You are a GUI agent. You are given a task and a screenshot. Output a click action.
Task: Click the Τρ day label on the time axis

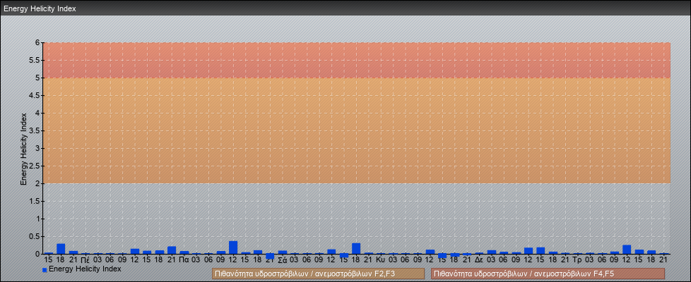[578, 260]
